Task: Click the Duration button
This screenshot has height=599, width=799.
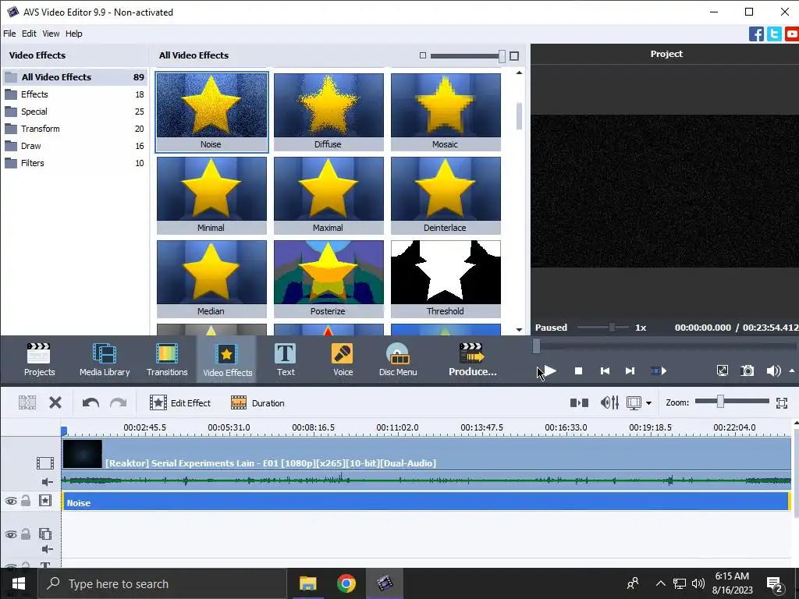Action: point(257,403)
